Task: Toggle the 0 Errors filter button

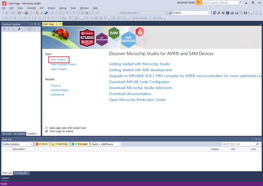Action: point(42,144)
